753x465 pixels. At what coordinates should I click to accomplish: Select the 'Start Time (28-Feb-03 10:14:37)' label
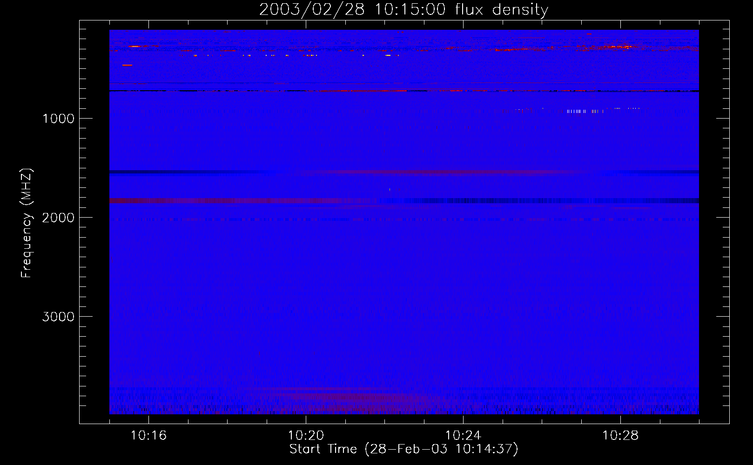point(403,449)
